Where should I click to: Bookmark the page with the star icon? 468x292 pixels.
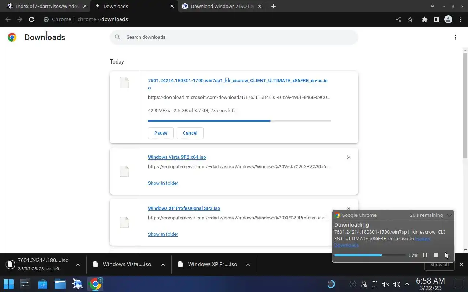(410, 19)
